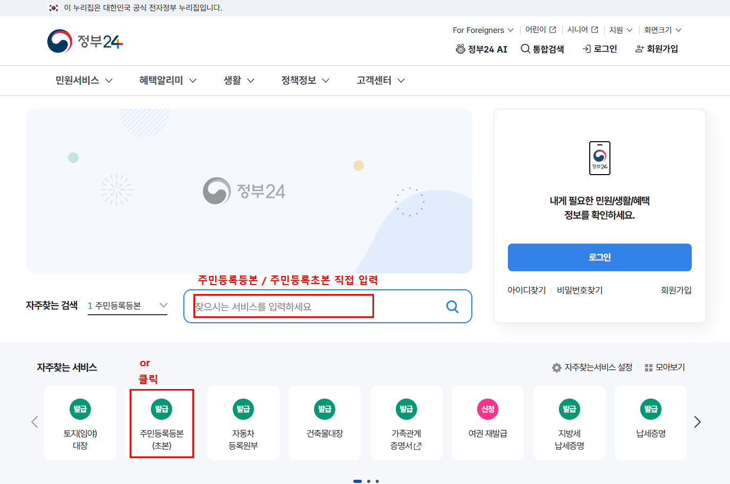The height and width of the screenshot is (484, 730).
Task: Open 정부24 AI assistant icon
Action: pyautogui.click(x=461, y=49)
